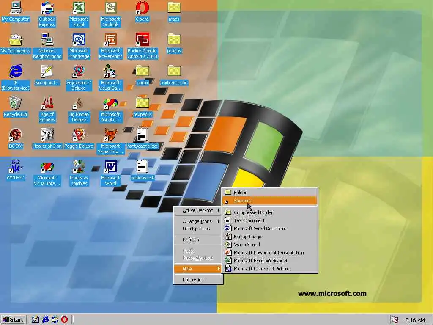Launch Outlook Express from quick launch
The image size is (433, 325).
click(55, 320)
